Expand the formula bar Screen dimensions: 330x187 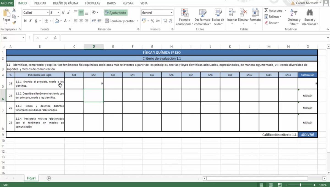[x=328, y=38]
